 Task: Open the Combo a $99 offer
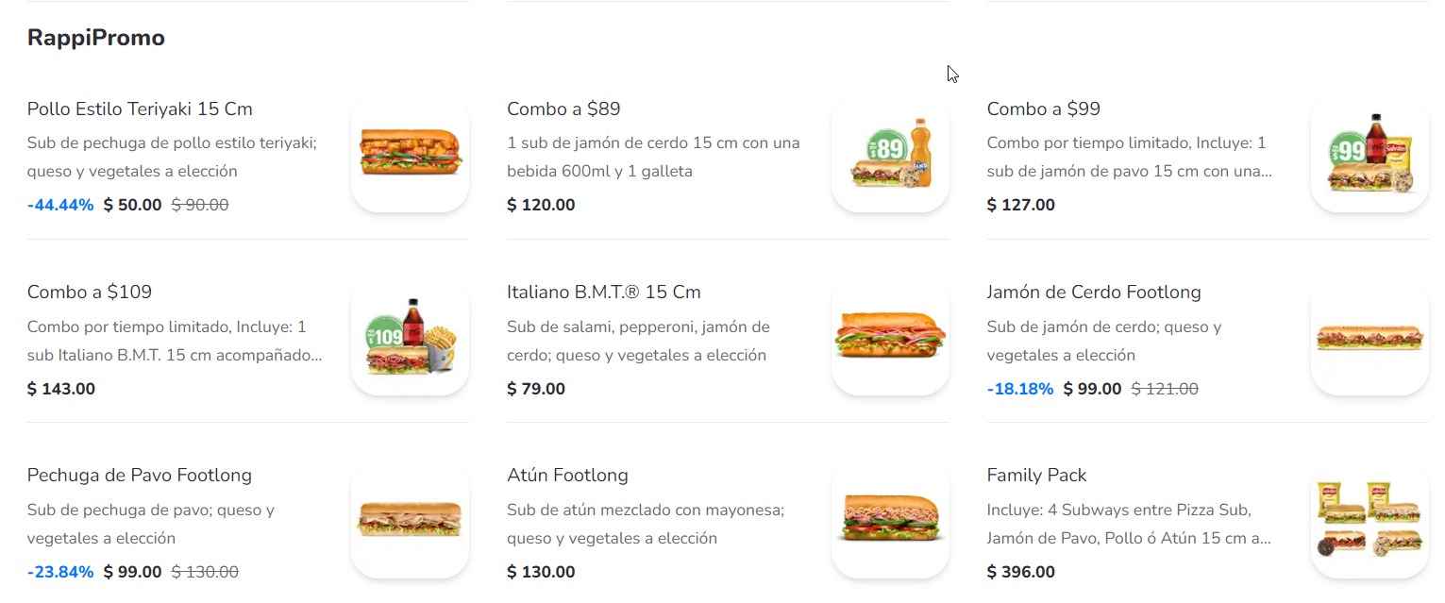[x=1043, y=109]
